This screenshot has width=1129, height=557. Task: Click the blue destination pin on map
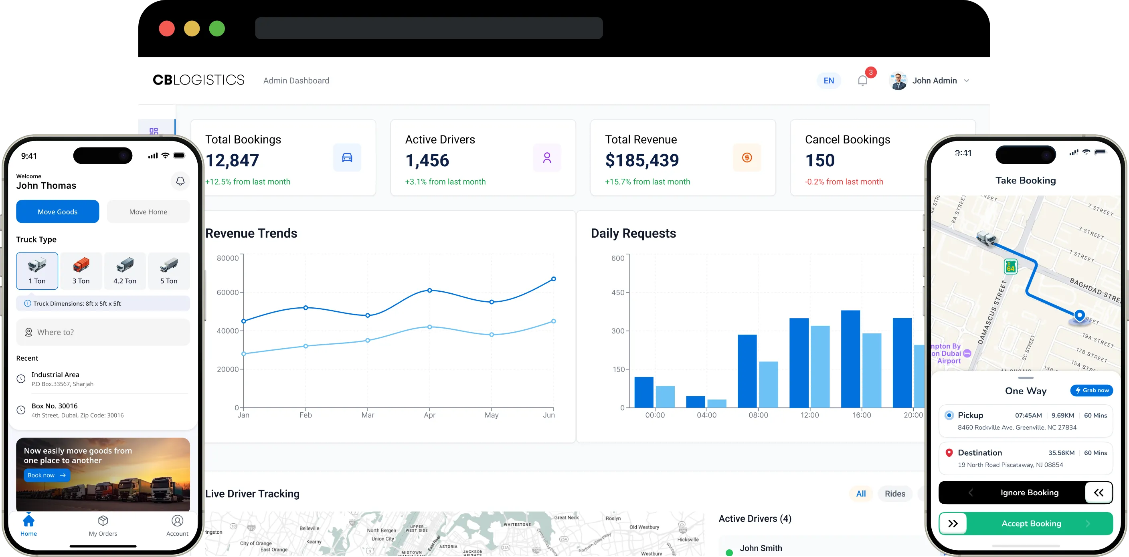(x=1079, y=315)
